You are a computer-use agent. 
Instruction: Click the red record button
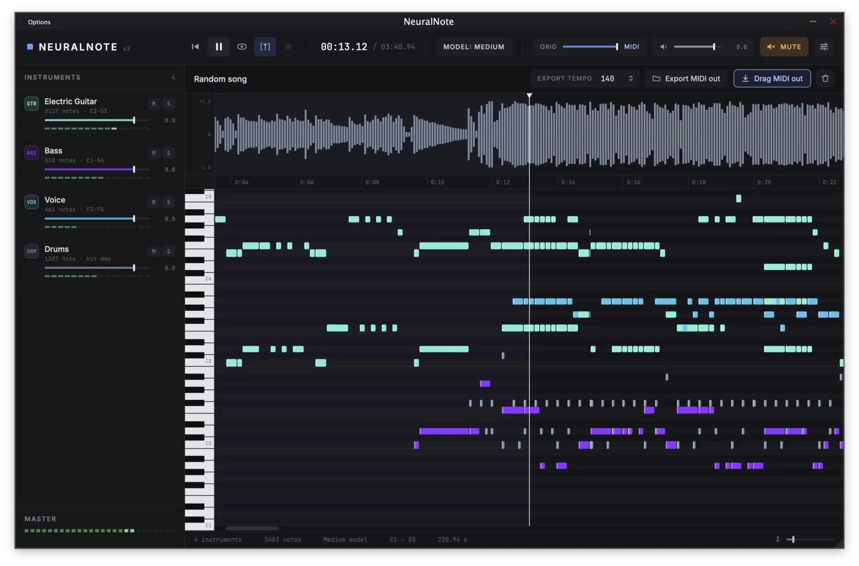coord(288,47)
